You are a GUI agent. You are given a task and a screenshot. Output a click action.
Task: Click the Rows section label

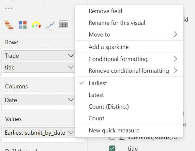tap(12, 42)
